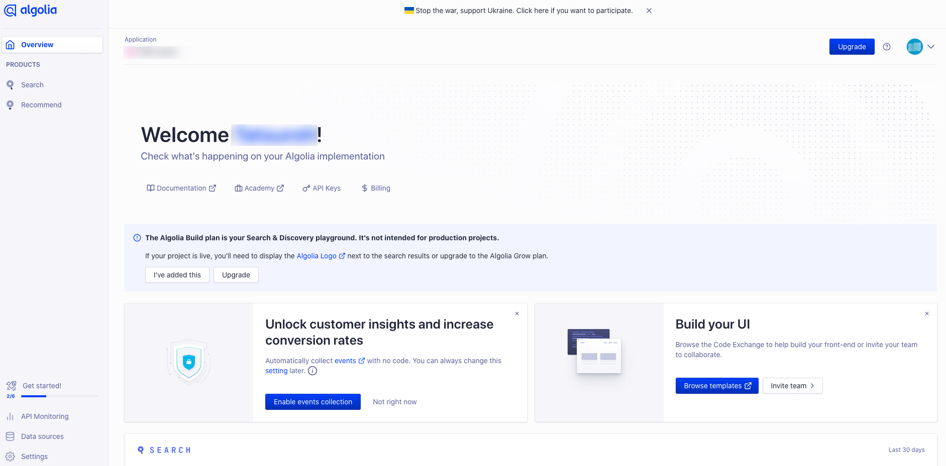This screenshot has width=946, height=466.
Task: Close the Unlock customer insights card
Action: coord(517,314)
